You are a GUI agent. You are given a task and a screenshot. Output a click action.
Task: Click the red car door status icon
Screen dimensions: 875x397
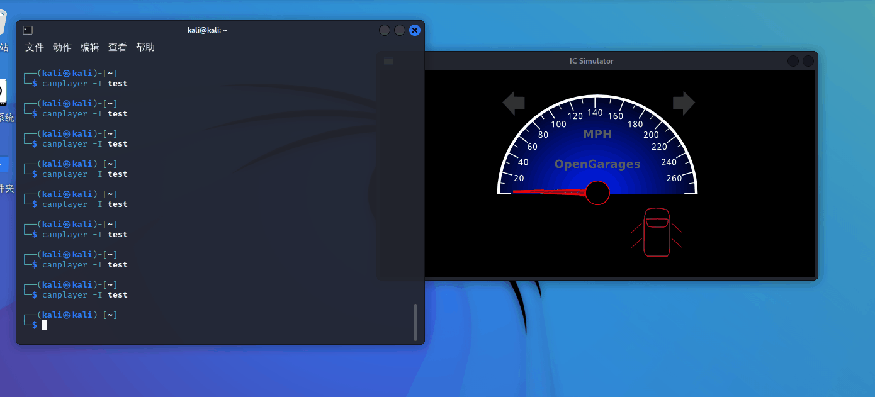click(x=657, y=232)
